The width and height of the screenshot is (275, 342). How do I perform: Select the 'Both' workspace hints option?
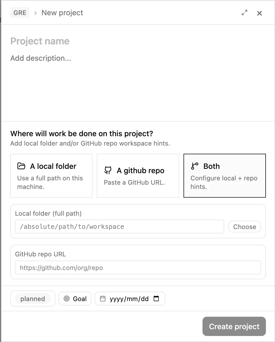224,176
